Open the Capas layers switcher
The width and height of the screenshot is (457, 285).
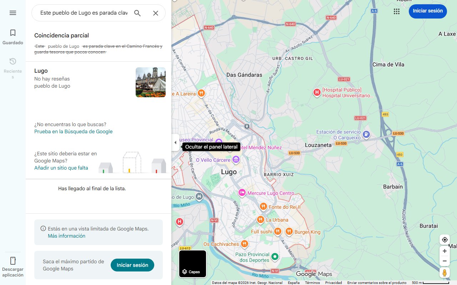coord(192,264)
